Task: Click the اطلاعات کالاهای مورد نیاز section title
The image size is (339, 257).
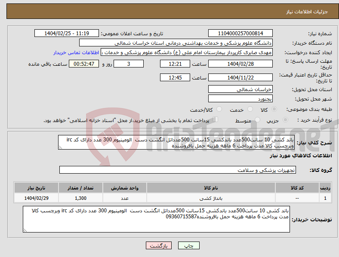Action: pos(301,156)
